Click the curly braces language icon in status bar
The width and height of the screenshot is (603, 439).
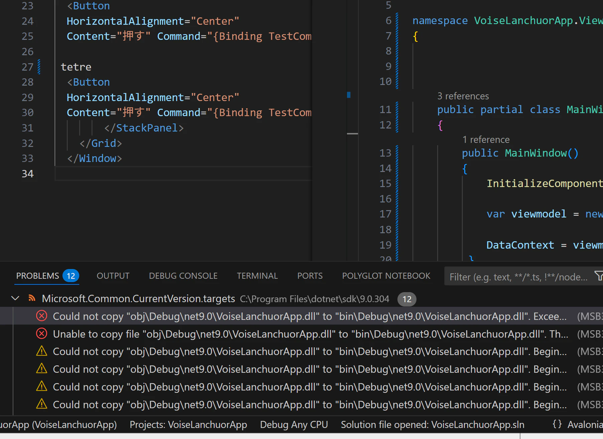coord(557,424)
